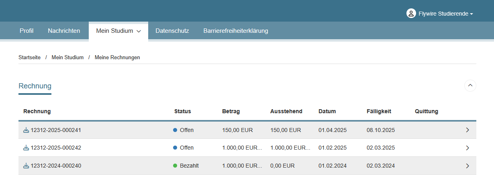Click Offen status of invoice 12312-2025-000241
The height and width of the screenshot is (188, 494).
tap(187, 130)
